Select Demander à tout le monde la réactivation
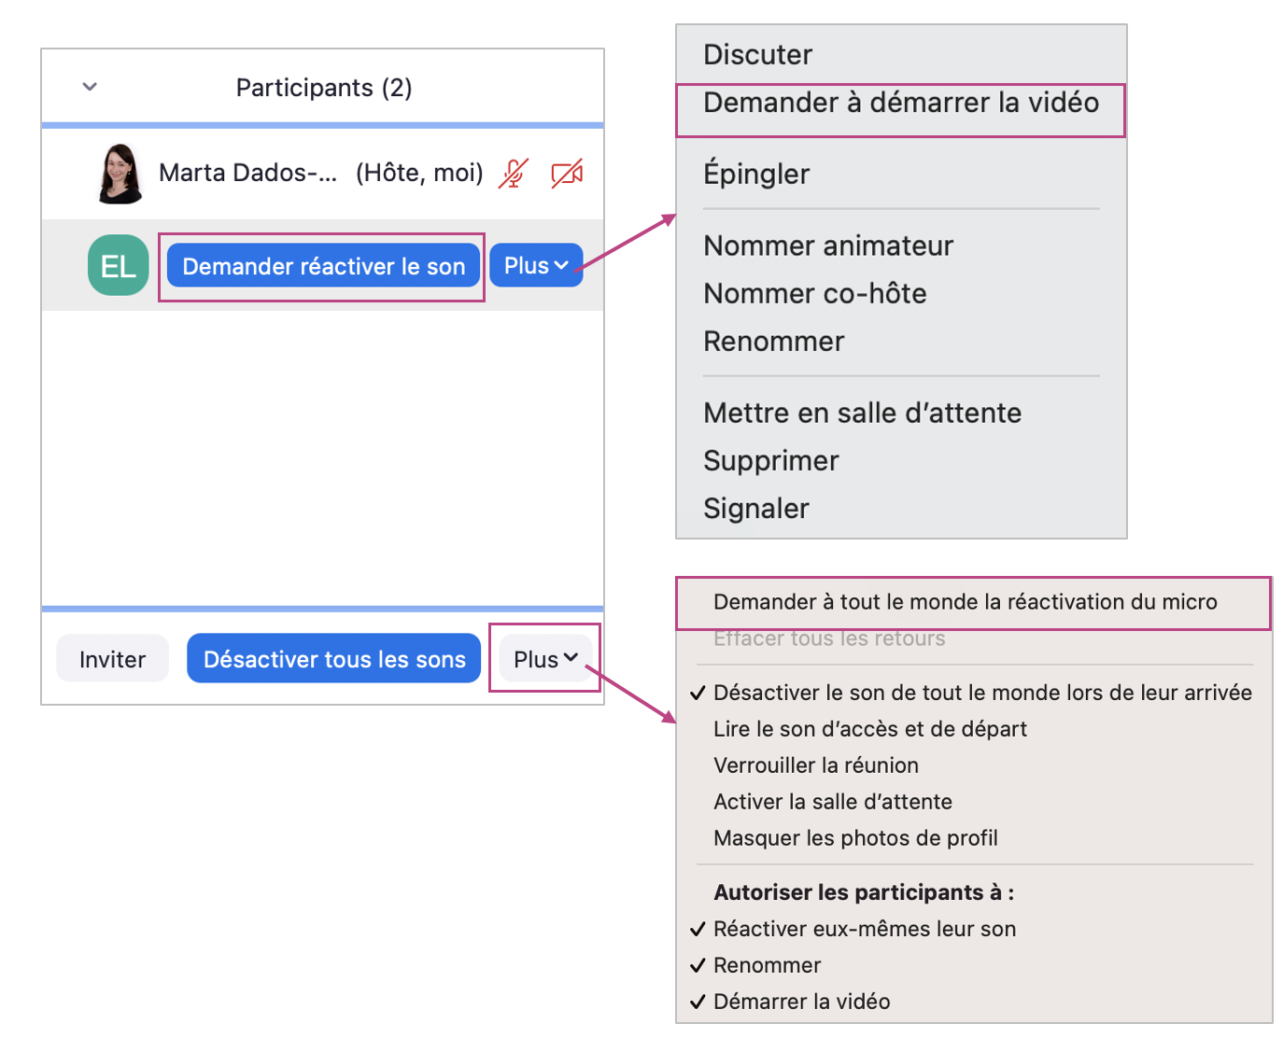1283x1038 pixels. tap(965, 602)
